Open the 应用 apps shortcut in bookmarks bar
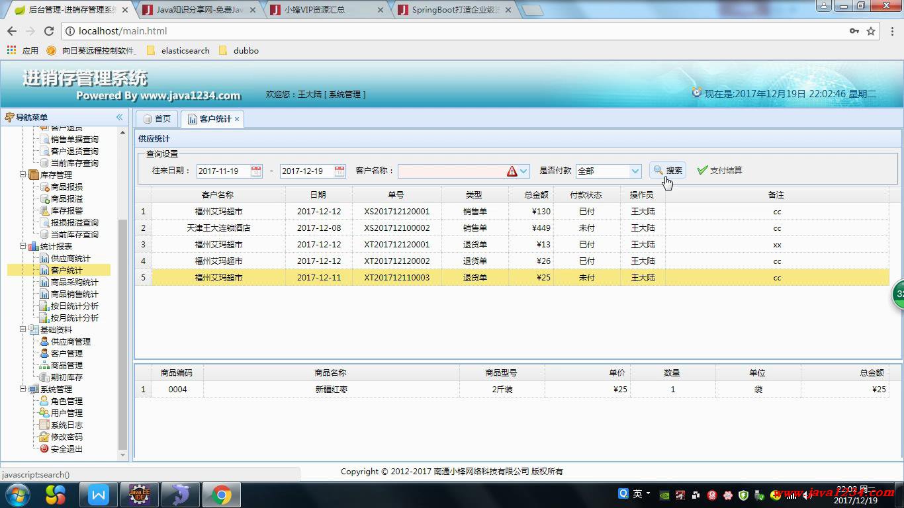This screenshot has height=508, width=904. 23,51
